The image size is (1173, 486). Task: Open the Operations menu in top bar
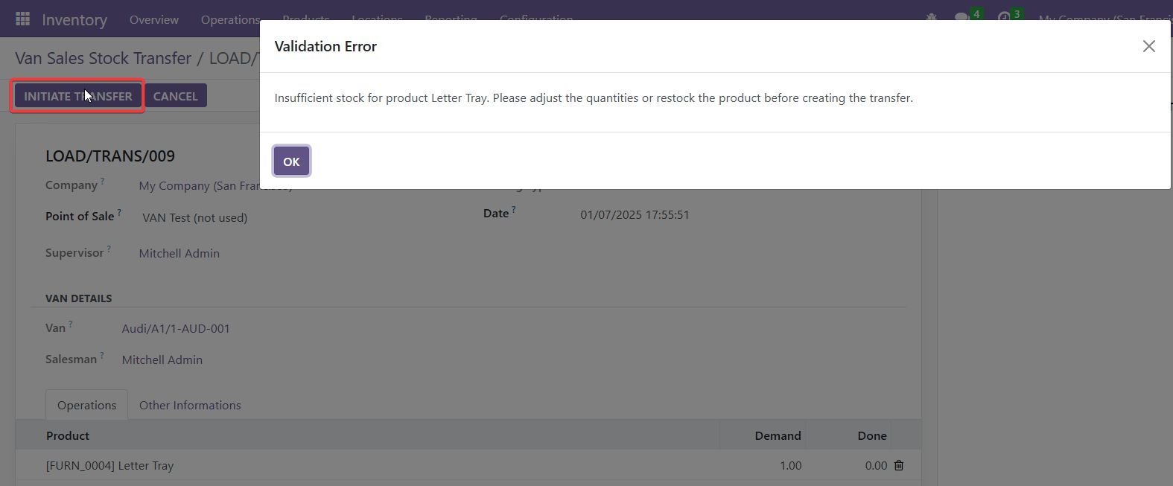230,19
